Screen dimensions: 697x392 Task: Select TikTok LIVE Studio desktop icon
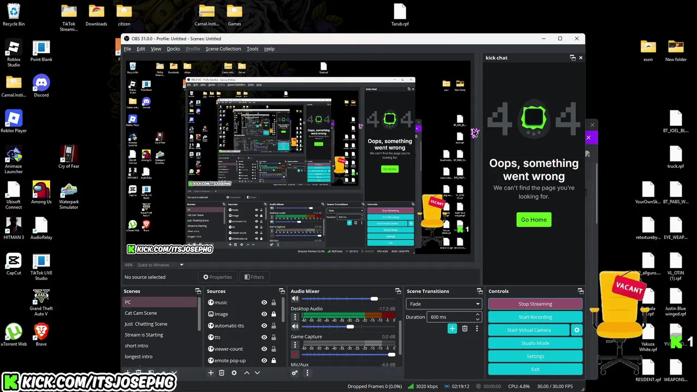tap(41, 267)
